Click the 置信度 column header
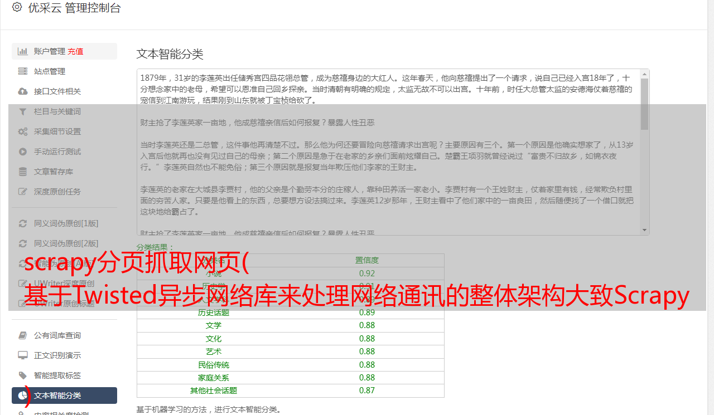Image resolution: width=714 pixels, height=415 pixels. point(367,260)
